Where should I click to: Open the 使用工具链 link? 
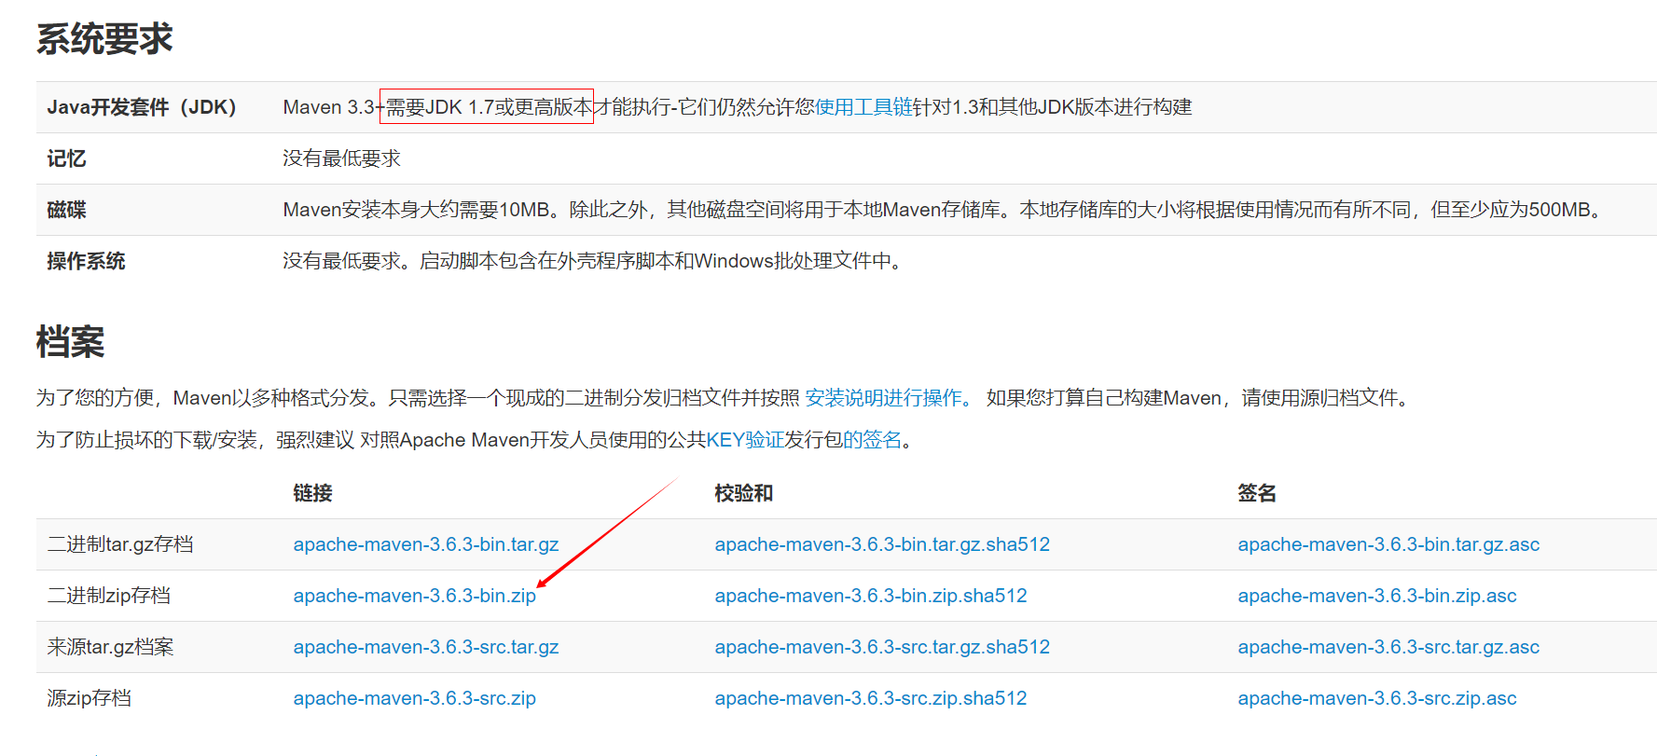[x=863, y=107]
